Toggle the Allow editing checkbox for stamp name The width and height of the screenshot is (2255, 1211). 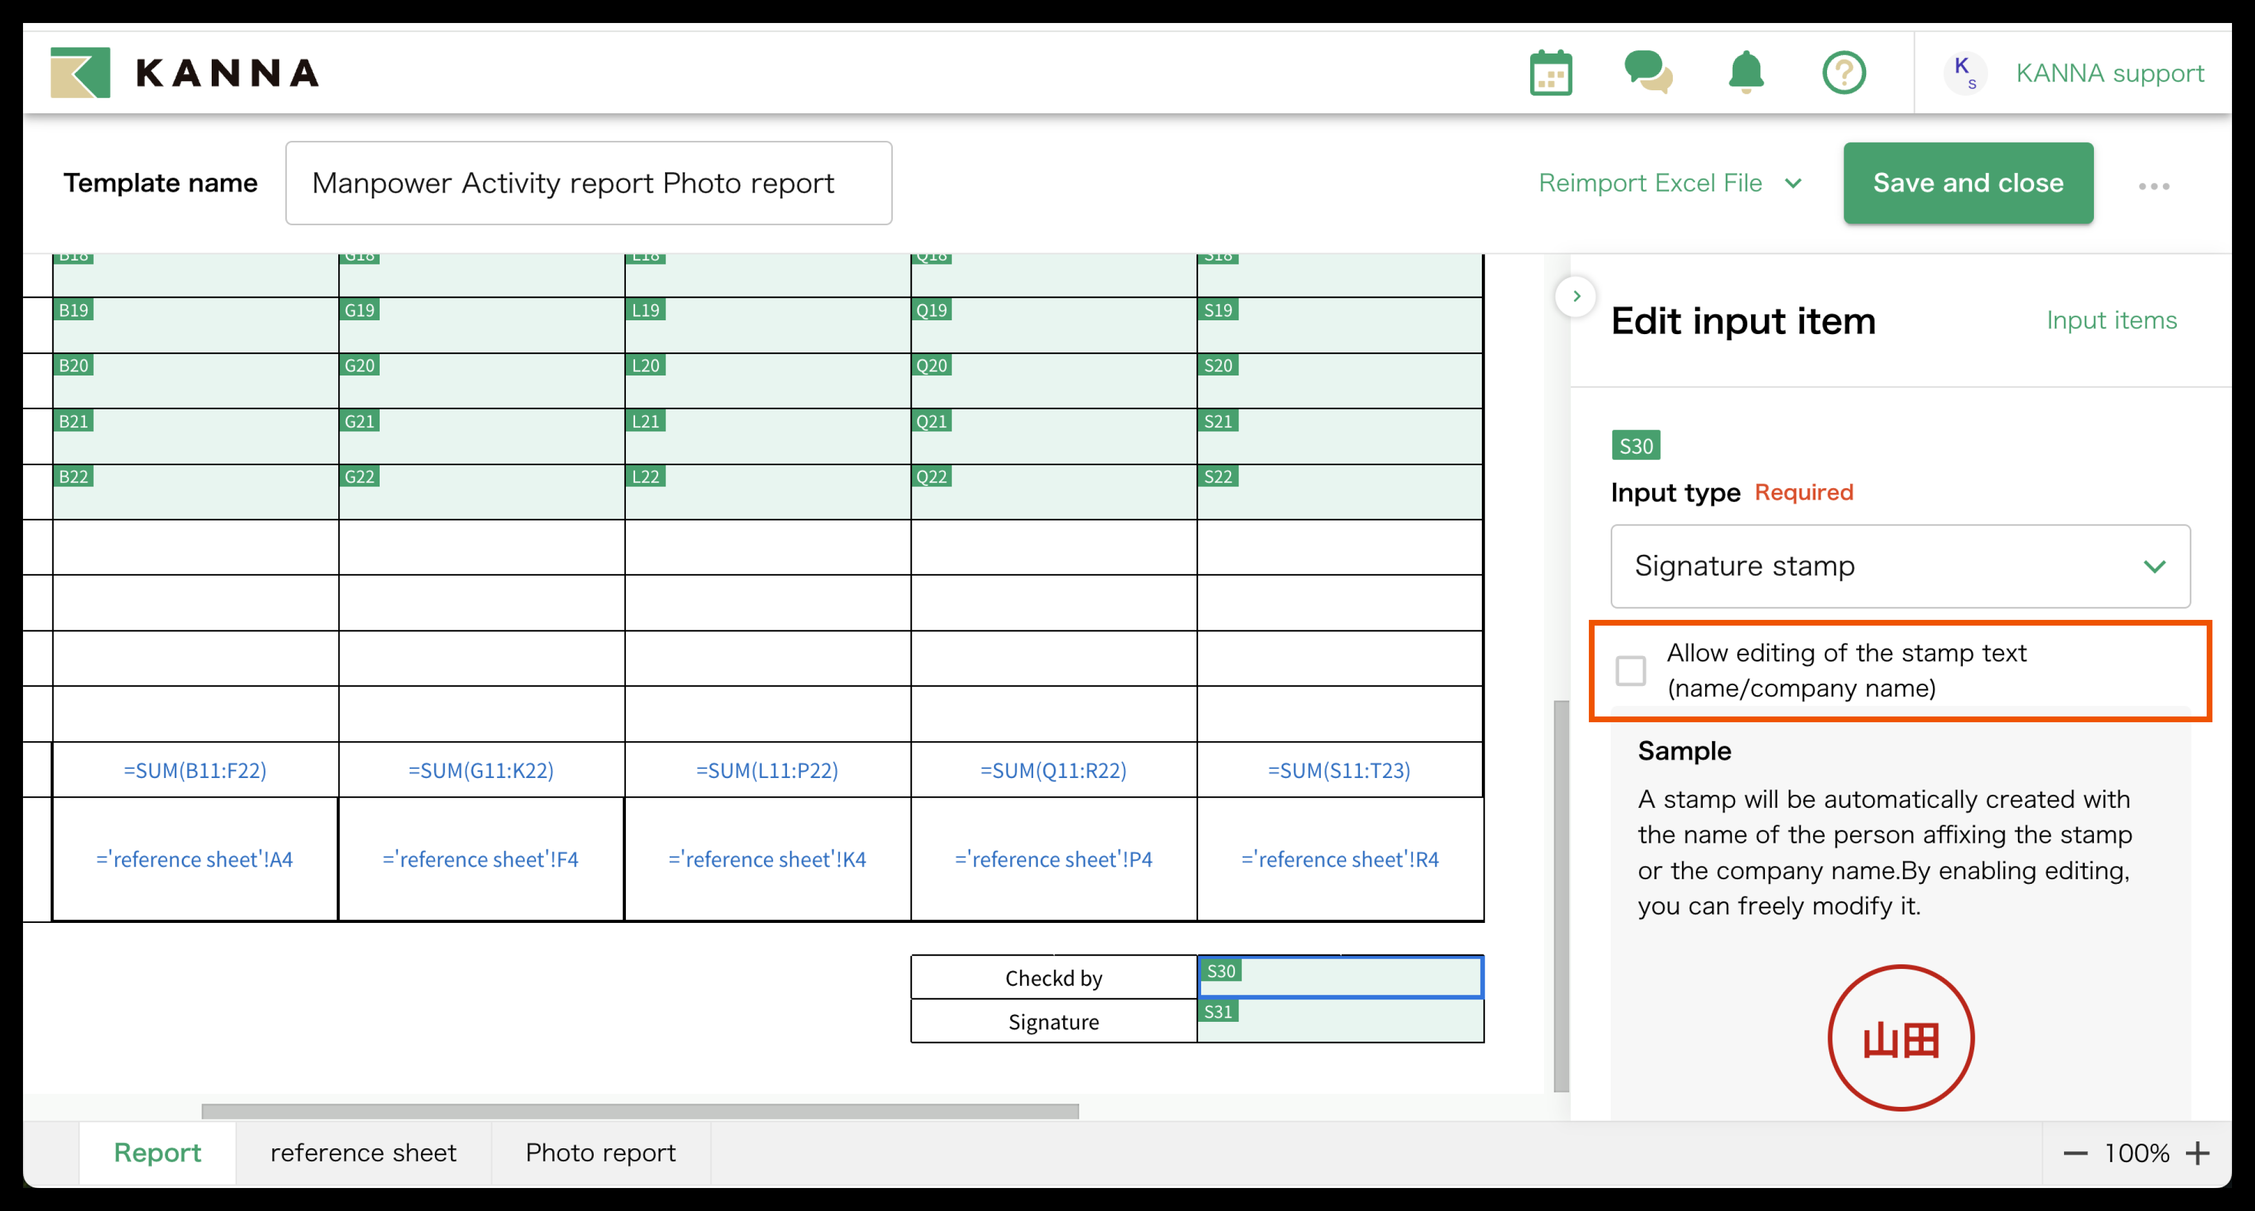click(x=1631, y=670)
